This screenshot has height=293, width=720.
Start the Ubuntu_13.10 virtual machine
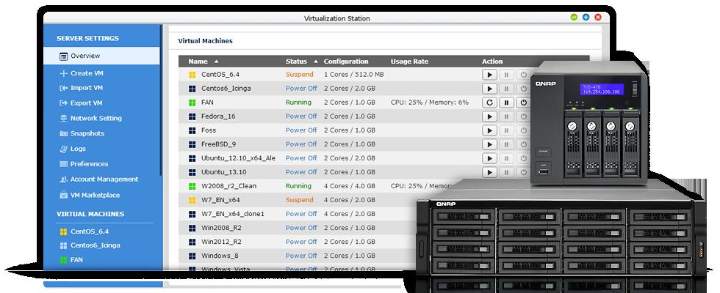489,172
